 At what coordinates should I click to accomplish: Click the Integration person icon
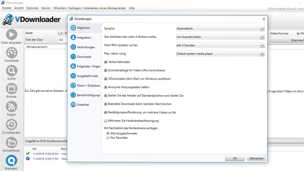point(73,37)
